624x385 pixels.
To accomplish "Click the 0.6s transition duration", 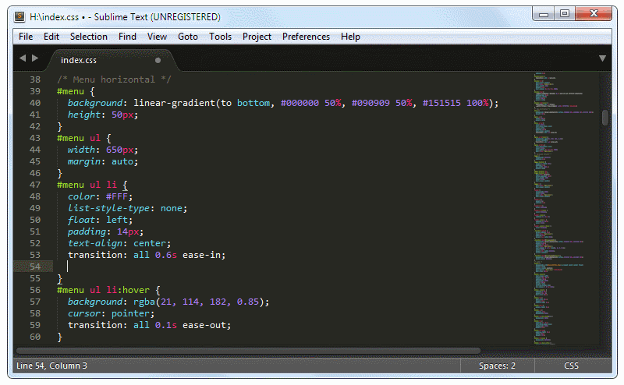I will coord(166,255).
